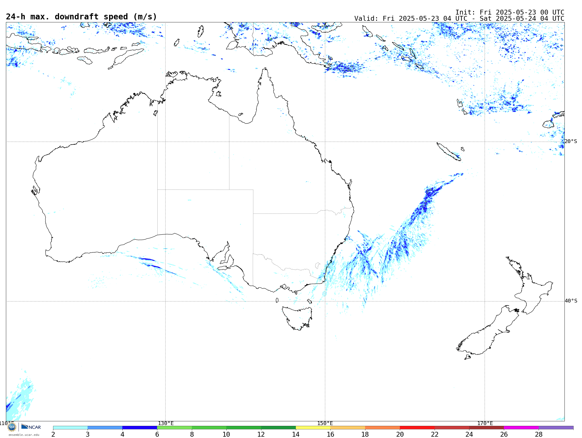Click the '130°E' longitude label

coord(166,423)
